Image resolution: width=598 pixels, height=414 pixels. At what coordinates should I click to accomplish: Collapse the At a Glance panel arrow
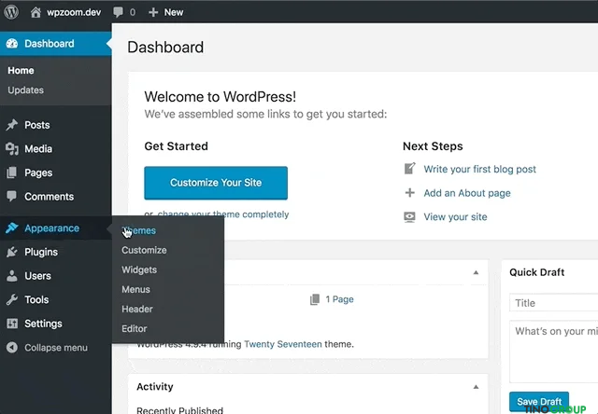tap(476, 272)
